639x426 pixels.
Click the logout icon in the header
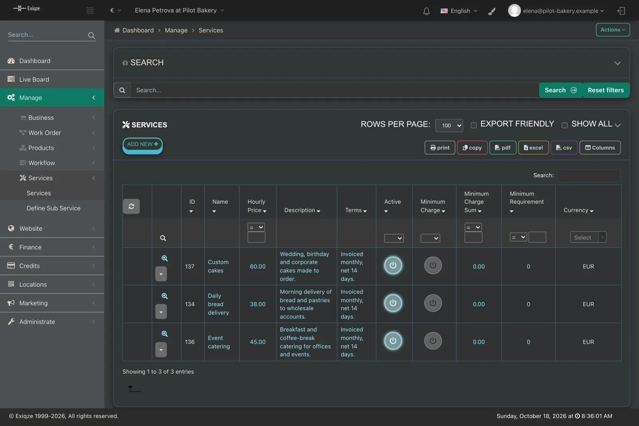[621, 11]
